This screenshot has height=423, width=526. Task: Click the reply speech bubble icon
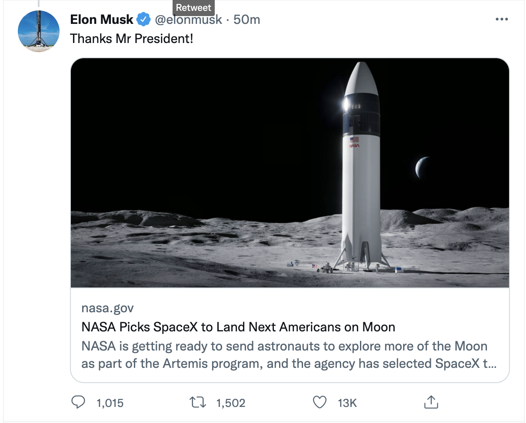[x=78, y=403]
